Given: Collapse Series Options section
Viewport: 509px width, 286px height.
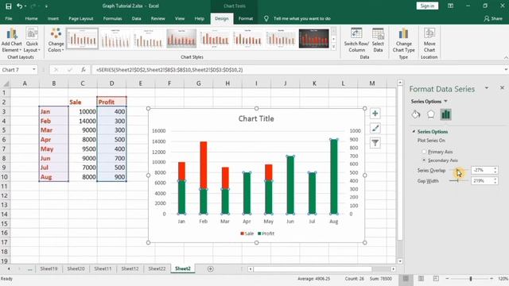Looking at the screenshot, I should 414,132.
